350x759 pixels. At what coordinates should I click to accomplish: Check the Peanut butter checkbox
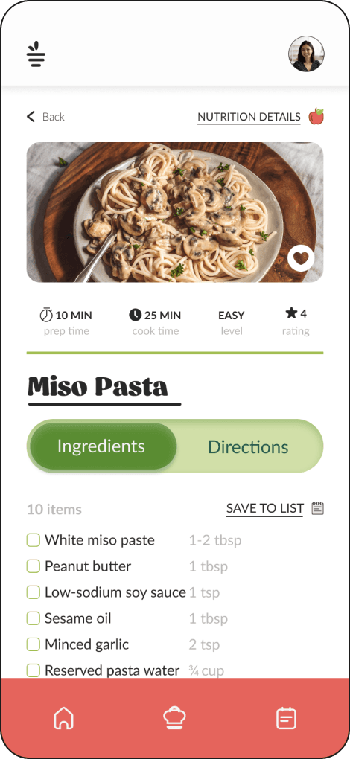coord(33,566)
